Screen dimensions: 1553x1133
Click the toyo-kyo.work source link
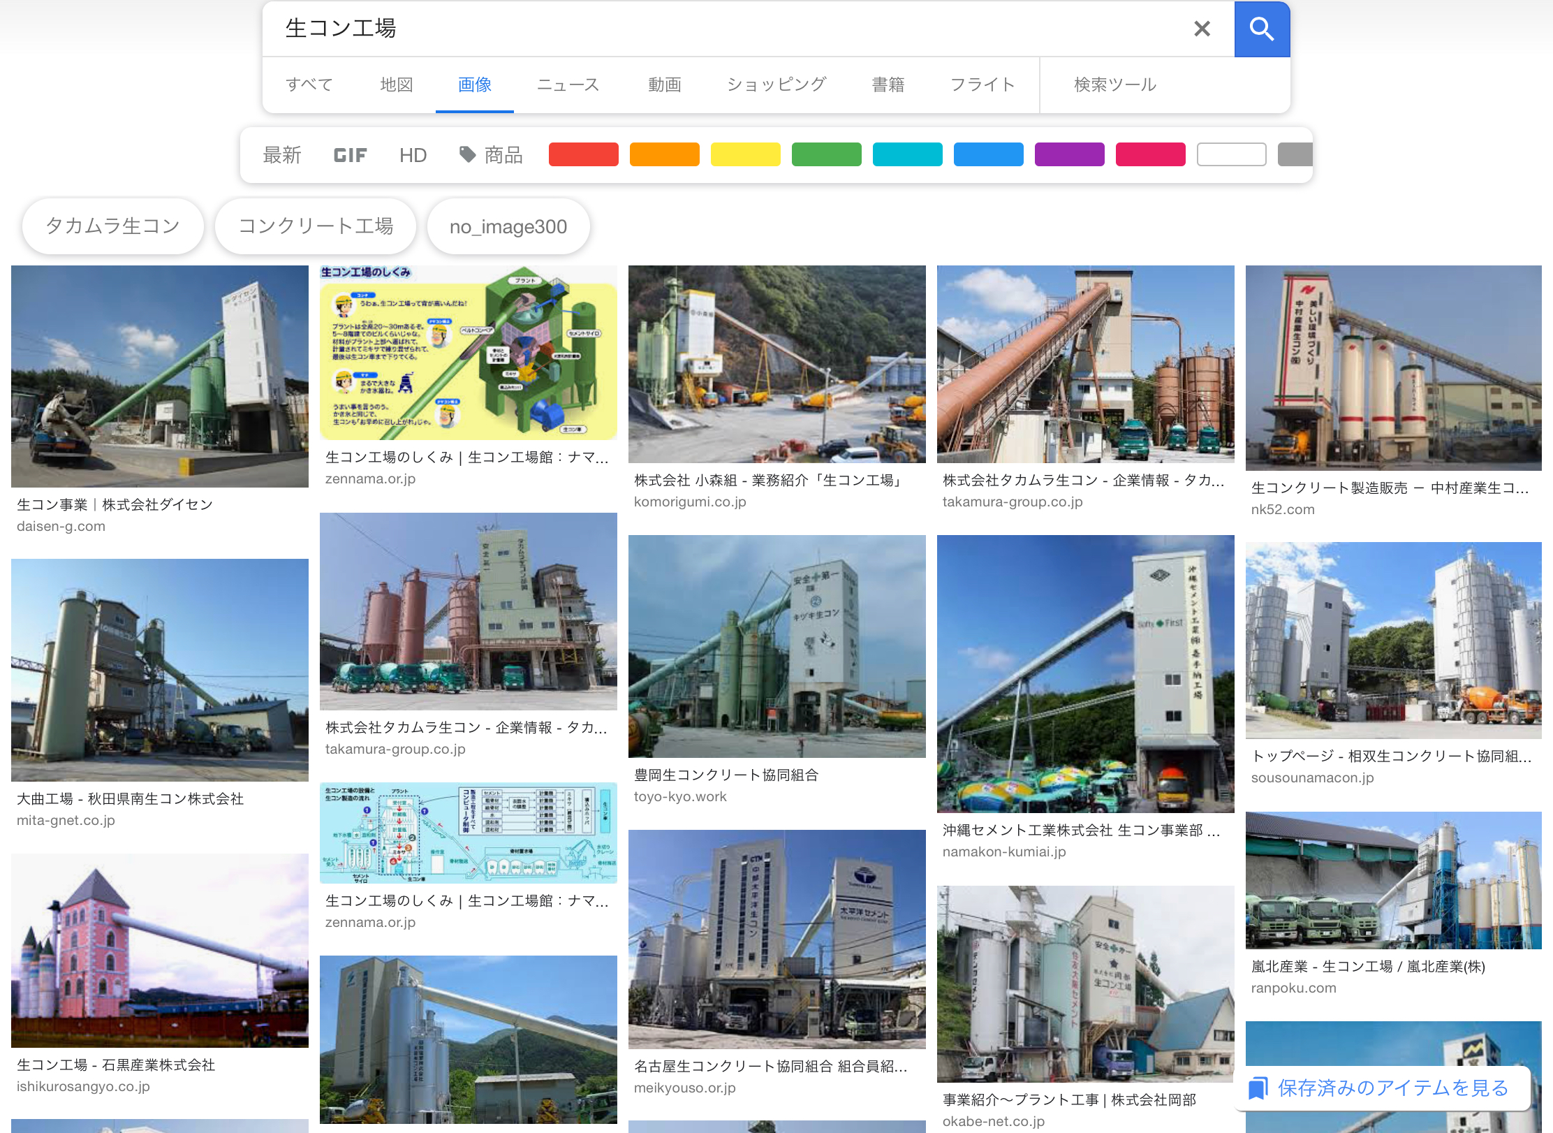[x=680, y=797]
